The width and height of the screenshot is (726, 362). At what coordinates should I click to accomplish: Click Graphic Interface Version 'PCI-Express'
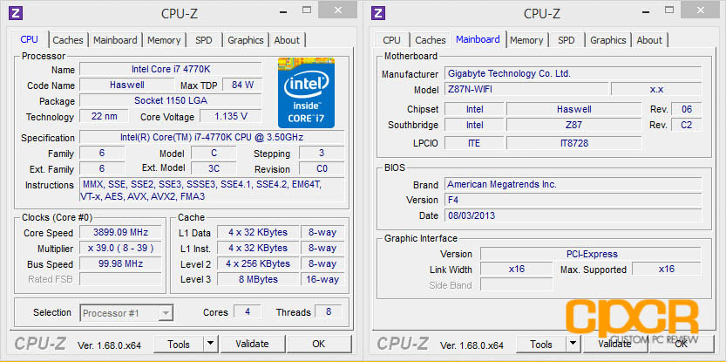(590, 254)
